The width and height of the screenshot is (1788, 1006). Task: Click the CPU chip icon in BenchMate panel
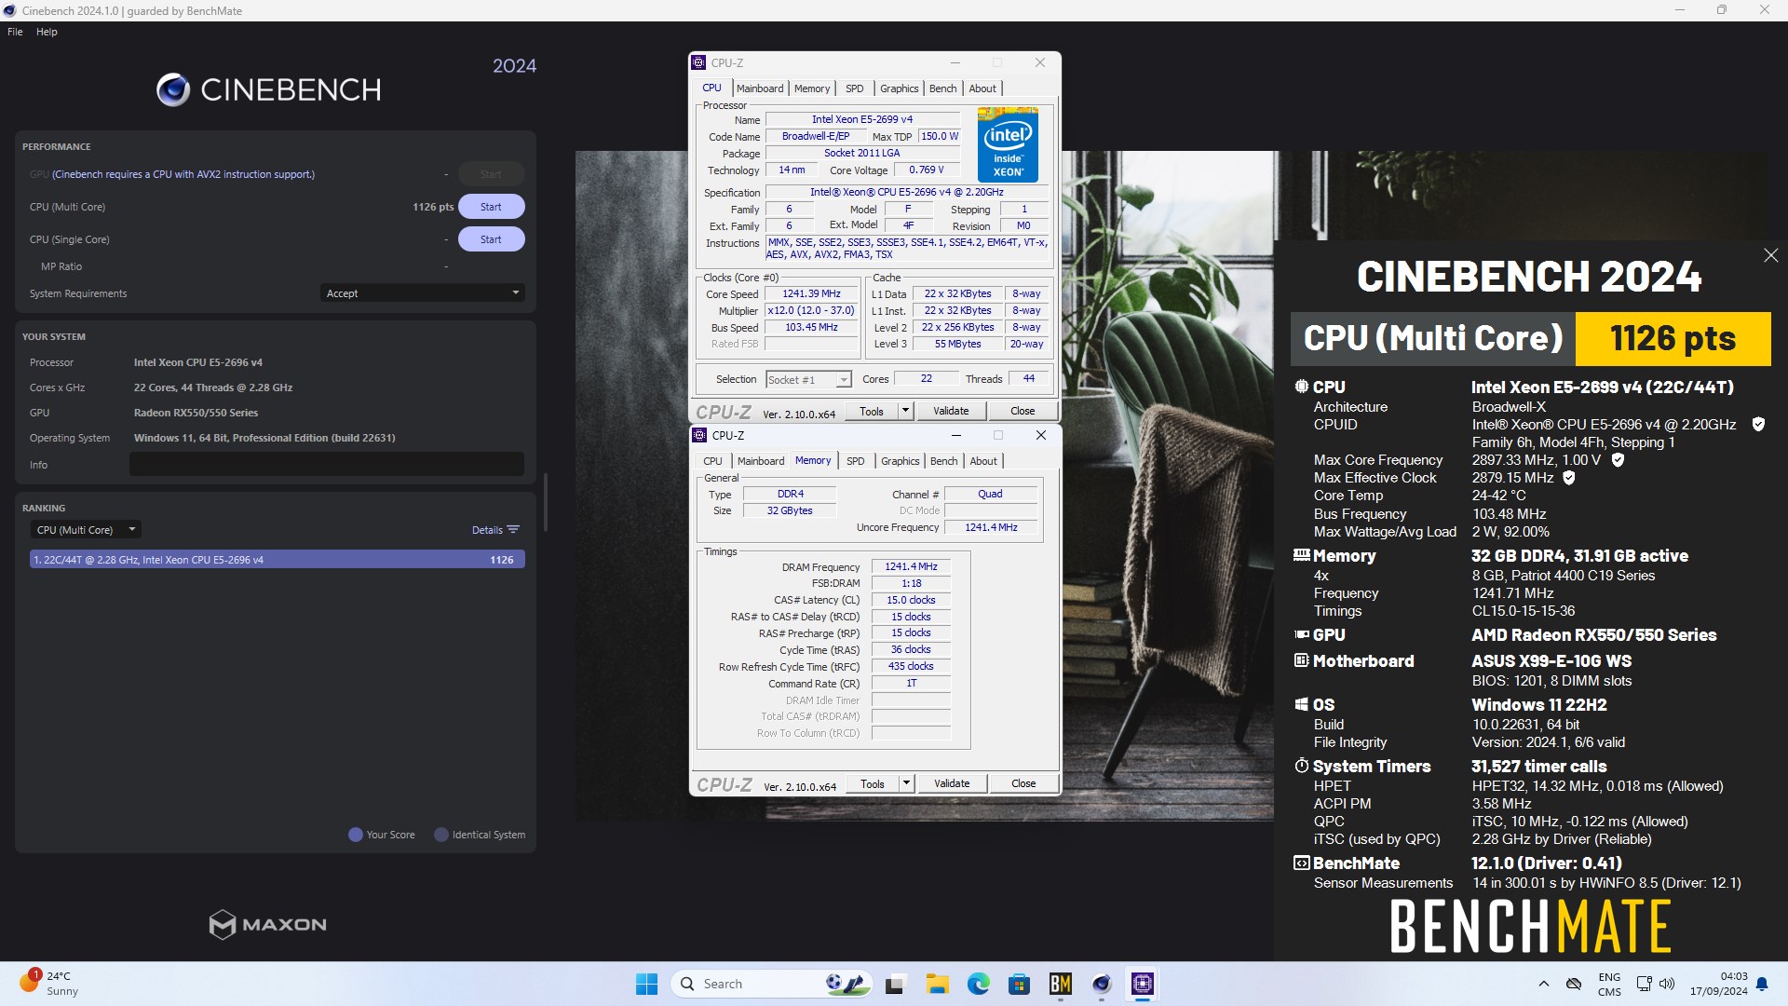1301,387
